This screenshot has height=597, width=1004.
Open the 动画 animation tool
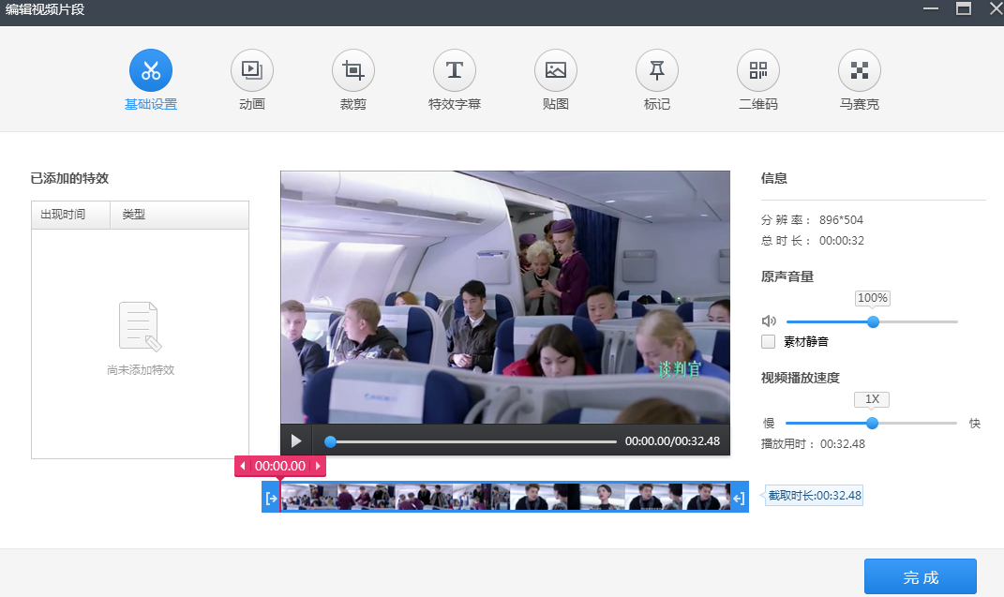click(x=251, y=70)
